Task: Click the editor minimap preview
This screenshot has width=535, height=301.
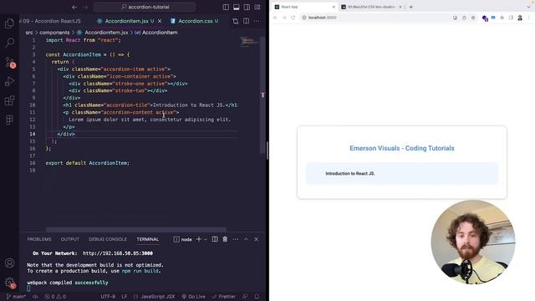Action: pos(249,42)
